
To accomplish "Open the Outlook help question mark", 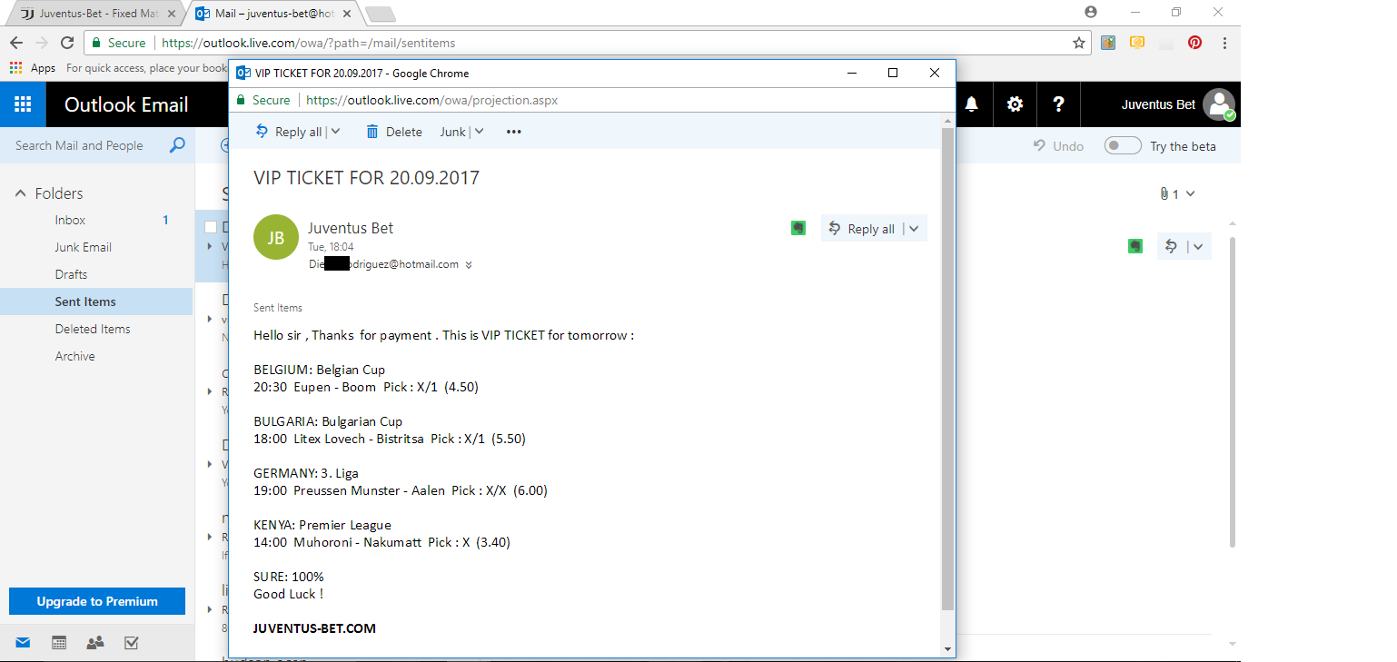I will pyautogui.click(x=1058, y=104).
